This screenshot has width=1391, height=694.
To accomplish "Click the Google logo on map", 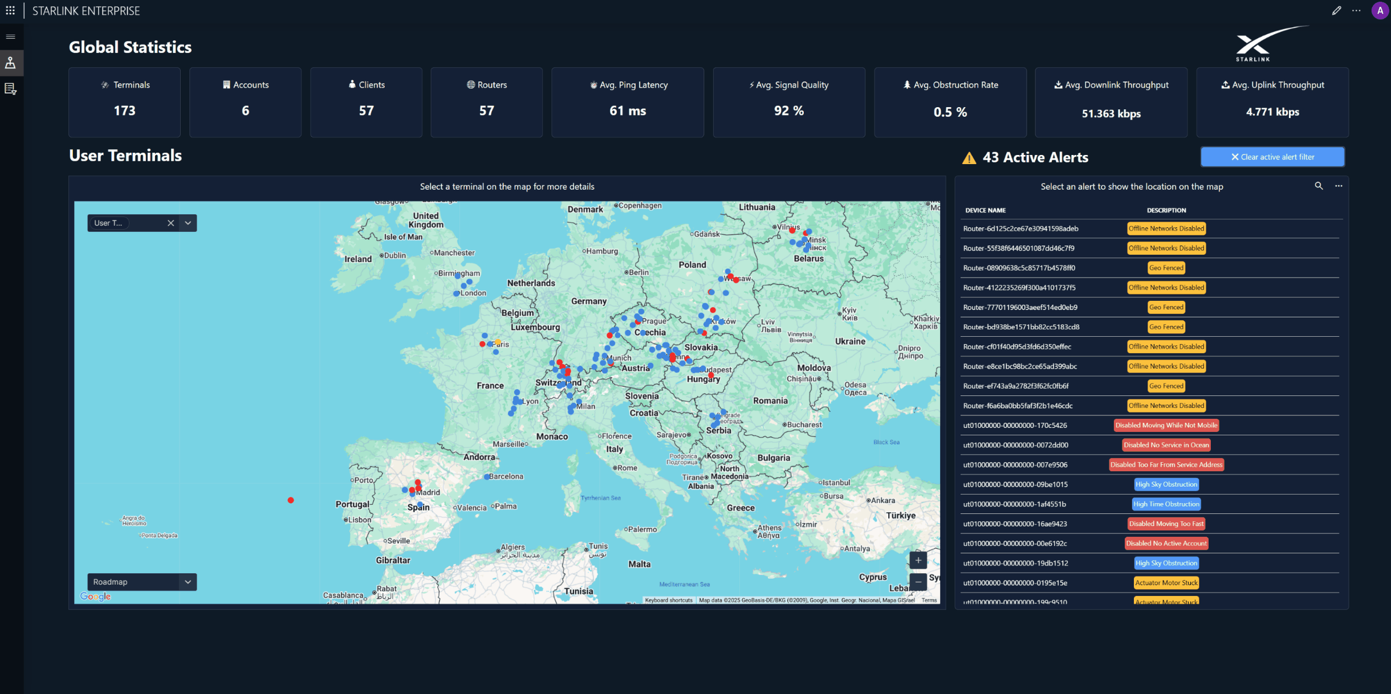I will click(95, 596).
